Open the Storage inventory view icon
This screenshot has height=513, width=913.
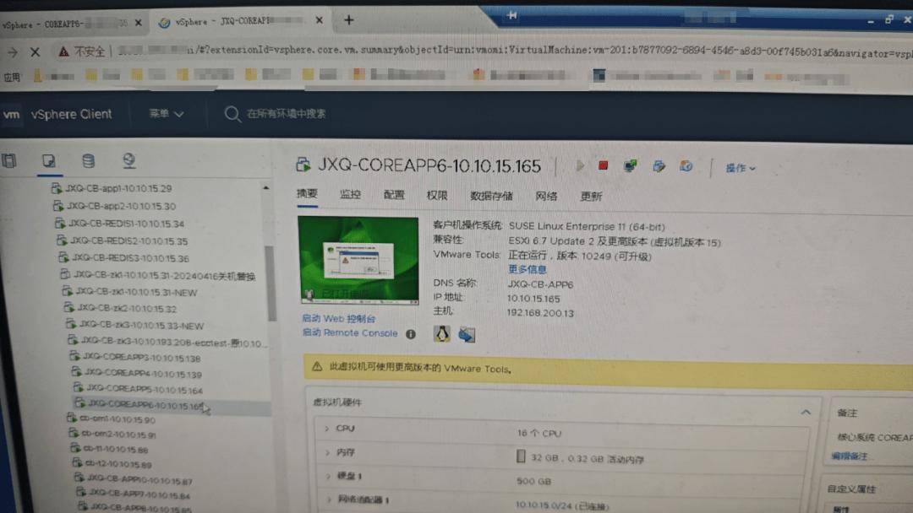coord(89,161)
